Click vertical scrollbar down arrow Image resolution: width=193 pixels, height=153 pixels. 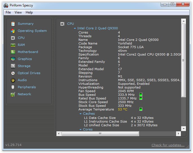183,129
